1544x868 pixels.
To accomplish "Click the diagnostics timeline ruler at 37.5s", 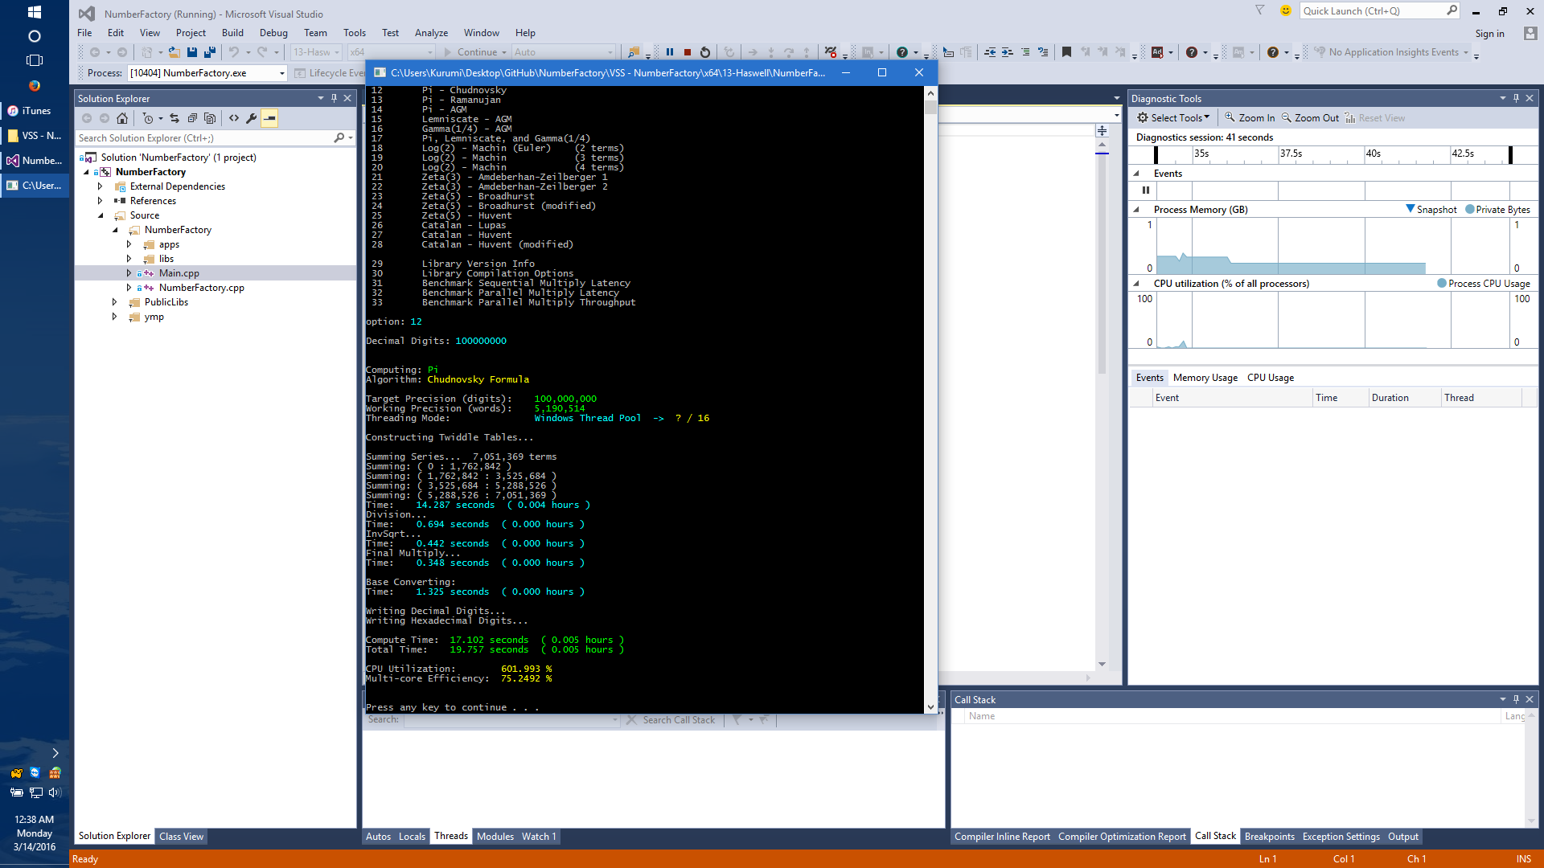I will pos(1291,154).
